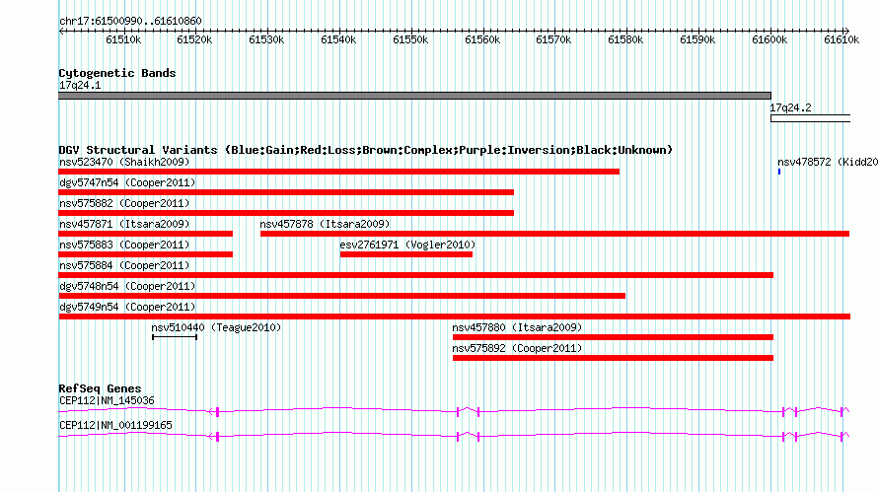Click the nsv478572 variant label
The width and height of the screenshot is (878, 492).
tap(827, 162)
